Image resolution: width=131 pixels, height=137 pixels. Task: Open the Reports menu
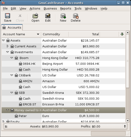(66, 8)
